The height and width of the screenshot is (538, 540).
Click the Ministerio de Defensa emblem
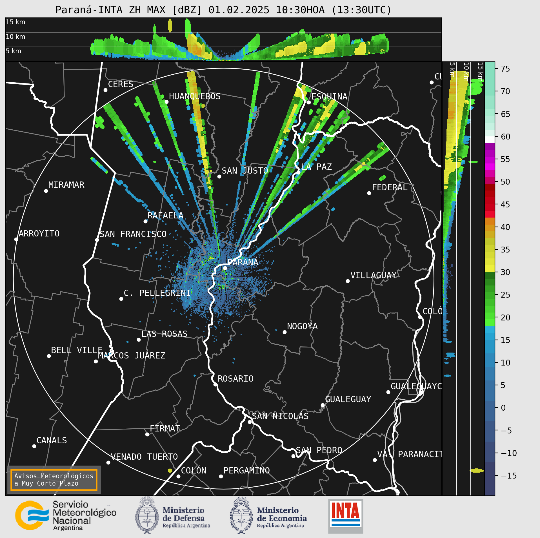click(x=146, y=515)
